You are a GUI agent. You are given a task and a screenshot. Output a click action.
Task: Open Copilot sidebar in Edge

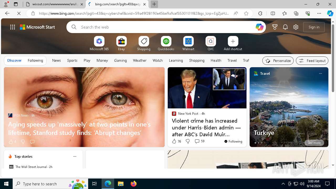click(x=330, y=13)
